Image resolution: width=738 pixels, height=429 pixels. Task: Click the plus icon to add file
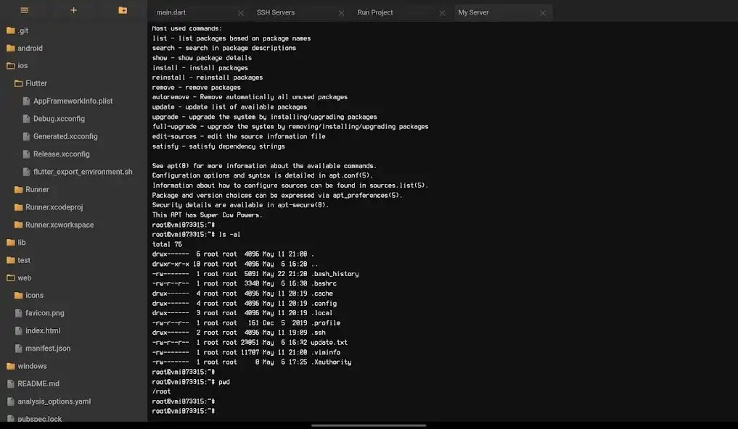point(73,10)
